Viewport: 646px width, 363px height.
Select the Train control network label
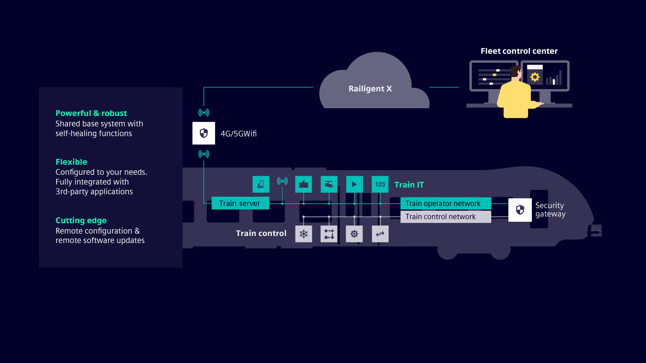tap(445, 217)
